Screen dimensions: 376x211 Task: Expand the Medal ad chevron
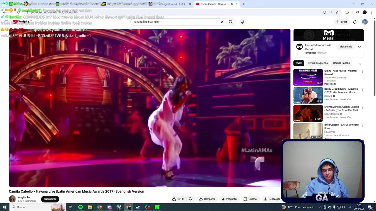tap(359, 47)
